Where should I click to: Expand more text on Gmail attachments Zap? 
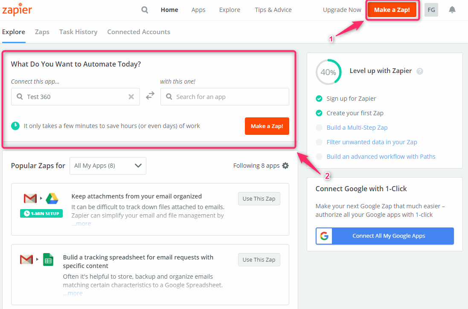81,224
